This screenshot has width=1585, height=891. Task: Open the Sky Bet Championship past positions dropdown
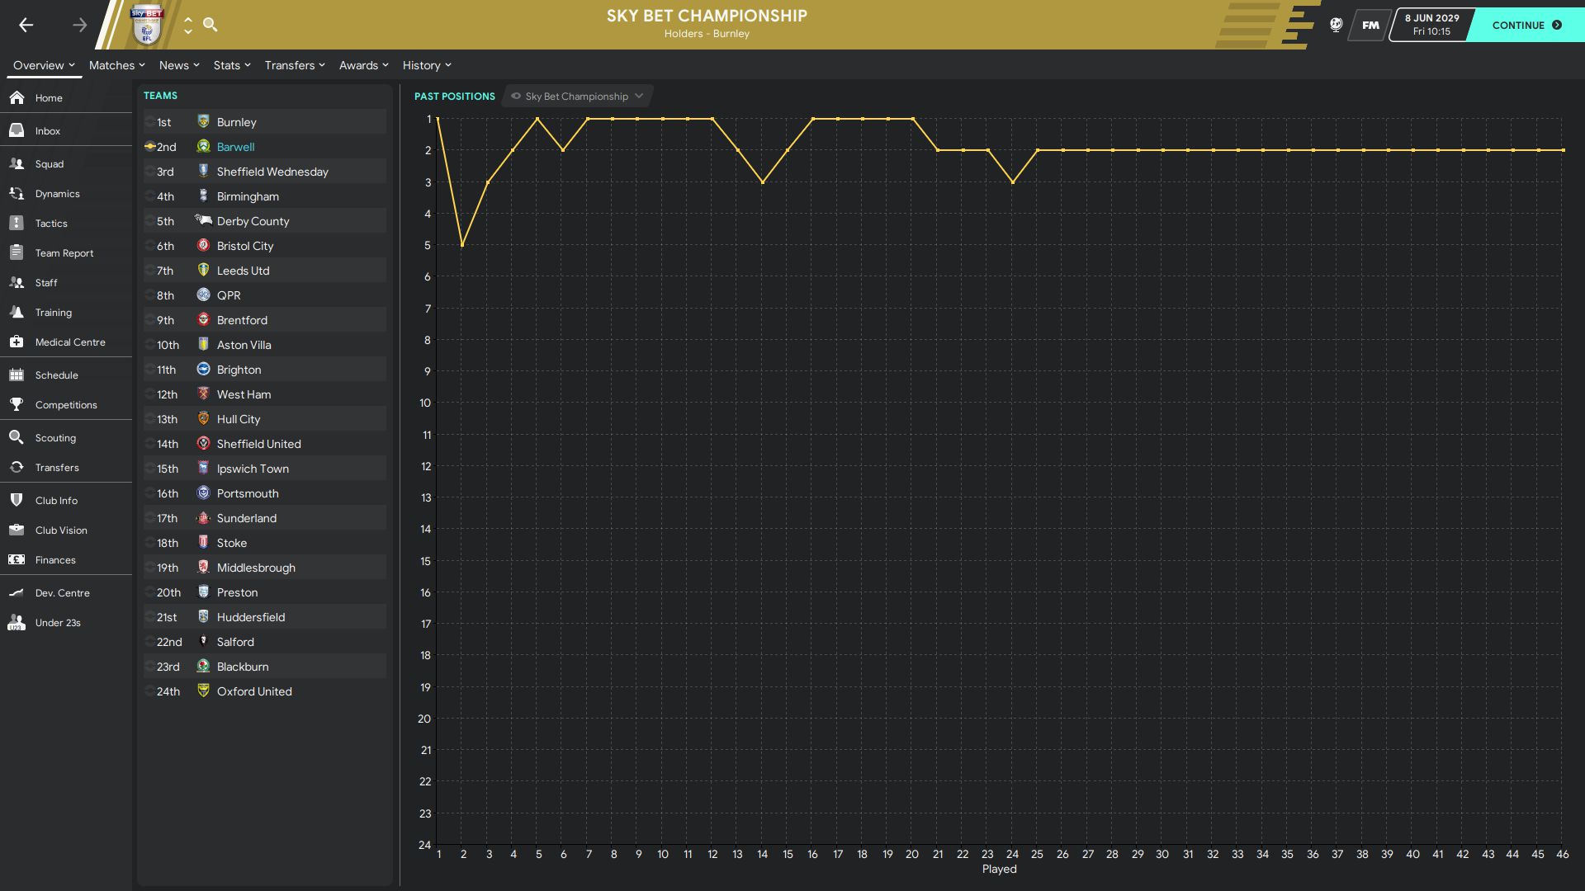577,97
